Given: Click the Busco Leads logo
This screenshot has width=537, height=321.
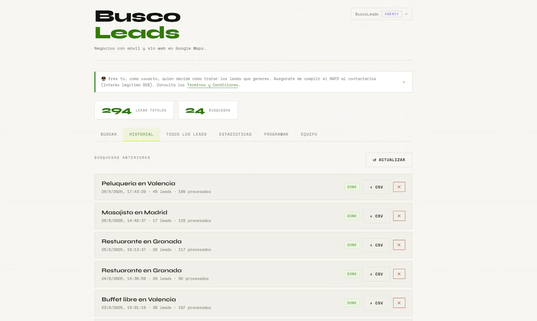Looking at the screenshot, I should tap(138, 24).
